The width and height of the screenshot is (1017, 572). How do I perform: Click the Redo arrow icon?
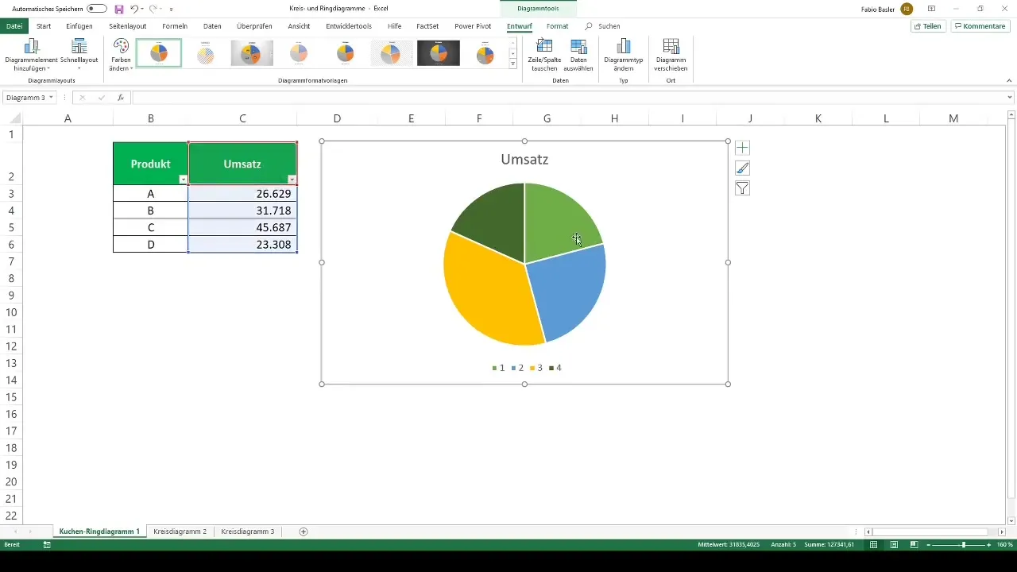click(x=153, y=9)
